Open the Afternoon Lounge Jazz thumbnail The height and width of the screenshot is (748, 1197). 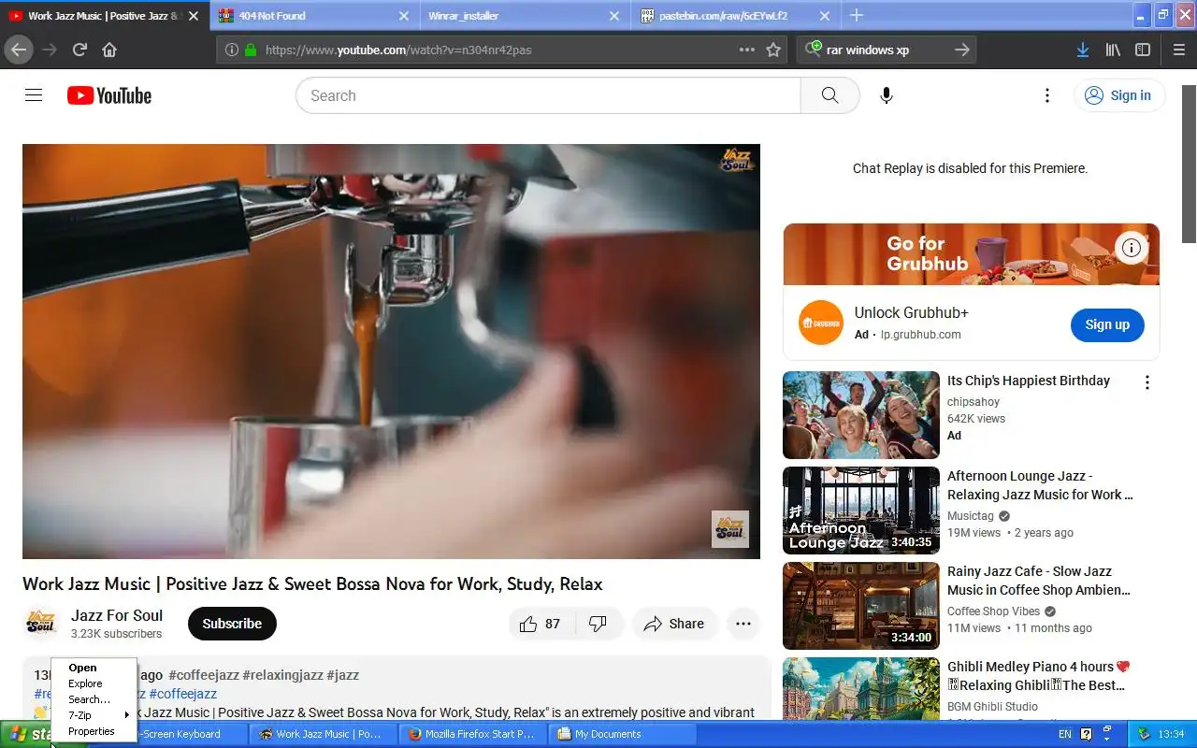[x=860, y=511]
